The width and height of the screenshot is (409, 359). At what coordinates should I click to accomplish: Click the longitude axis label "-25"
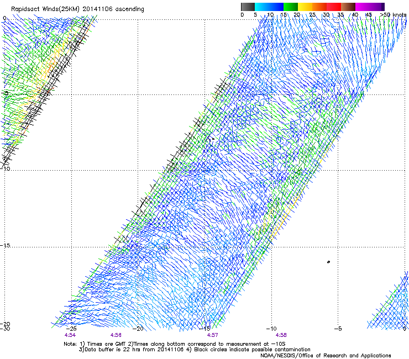(72, 329)
